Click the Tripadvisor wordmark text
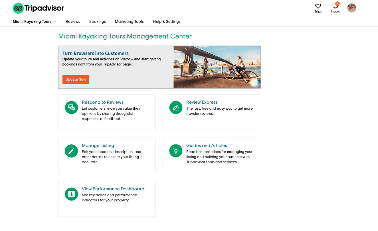378x231 pixels. click(x=44, y=8)
